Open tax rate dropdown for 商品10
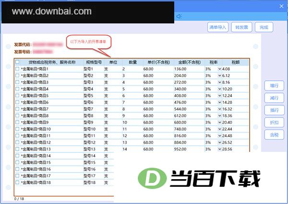 coord(219,129)
